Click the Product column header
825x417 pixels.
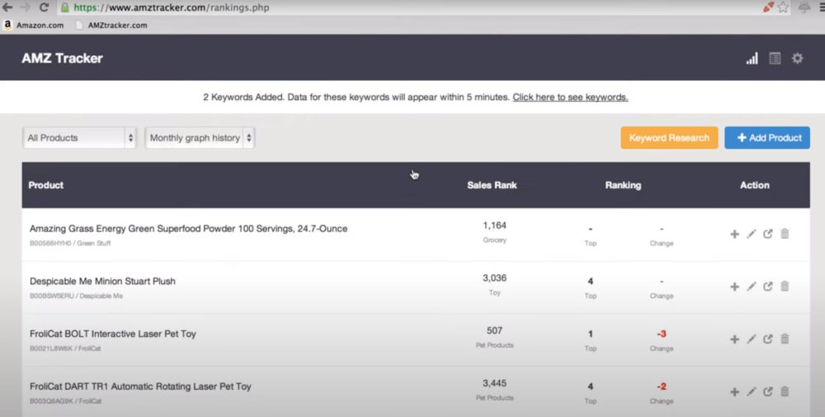point(45,185)
